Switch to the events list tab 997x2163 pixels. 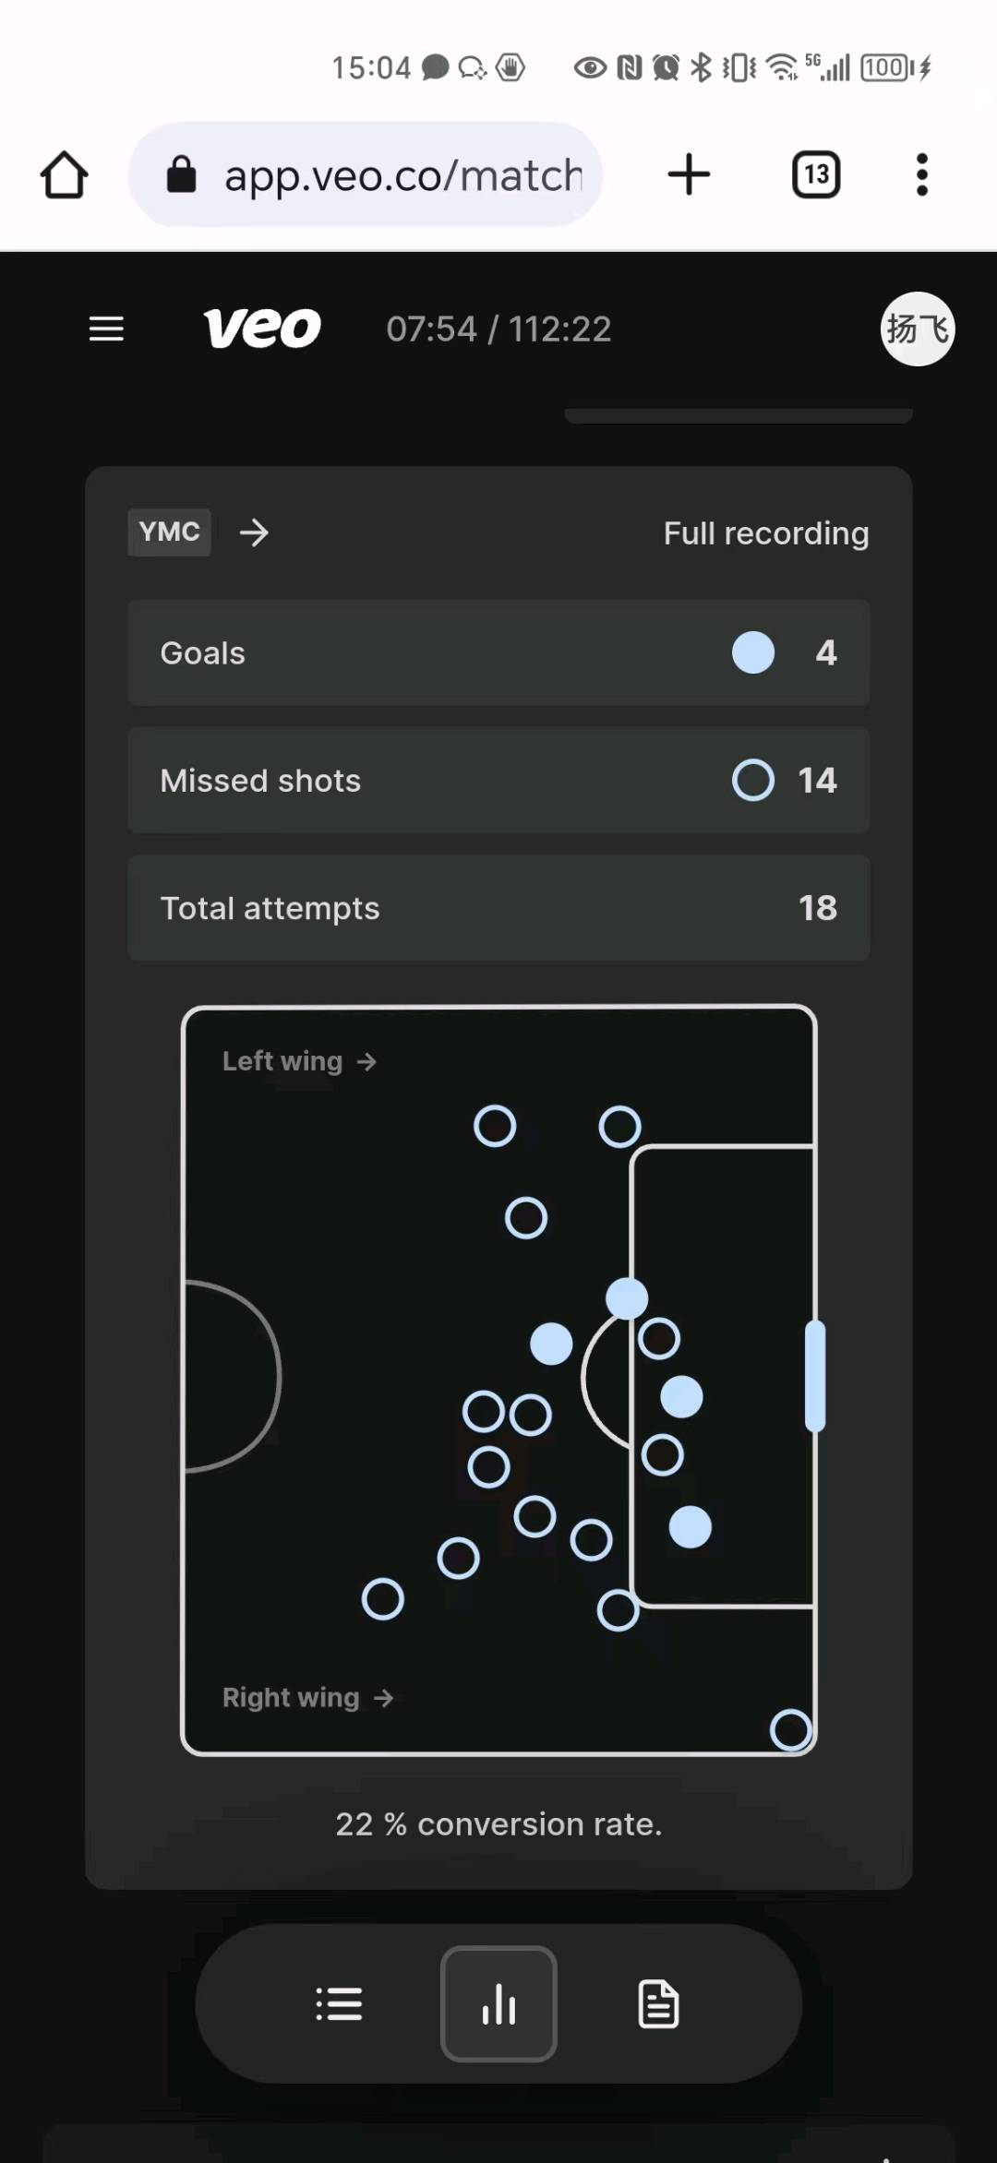click(339, 2003)
